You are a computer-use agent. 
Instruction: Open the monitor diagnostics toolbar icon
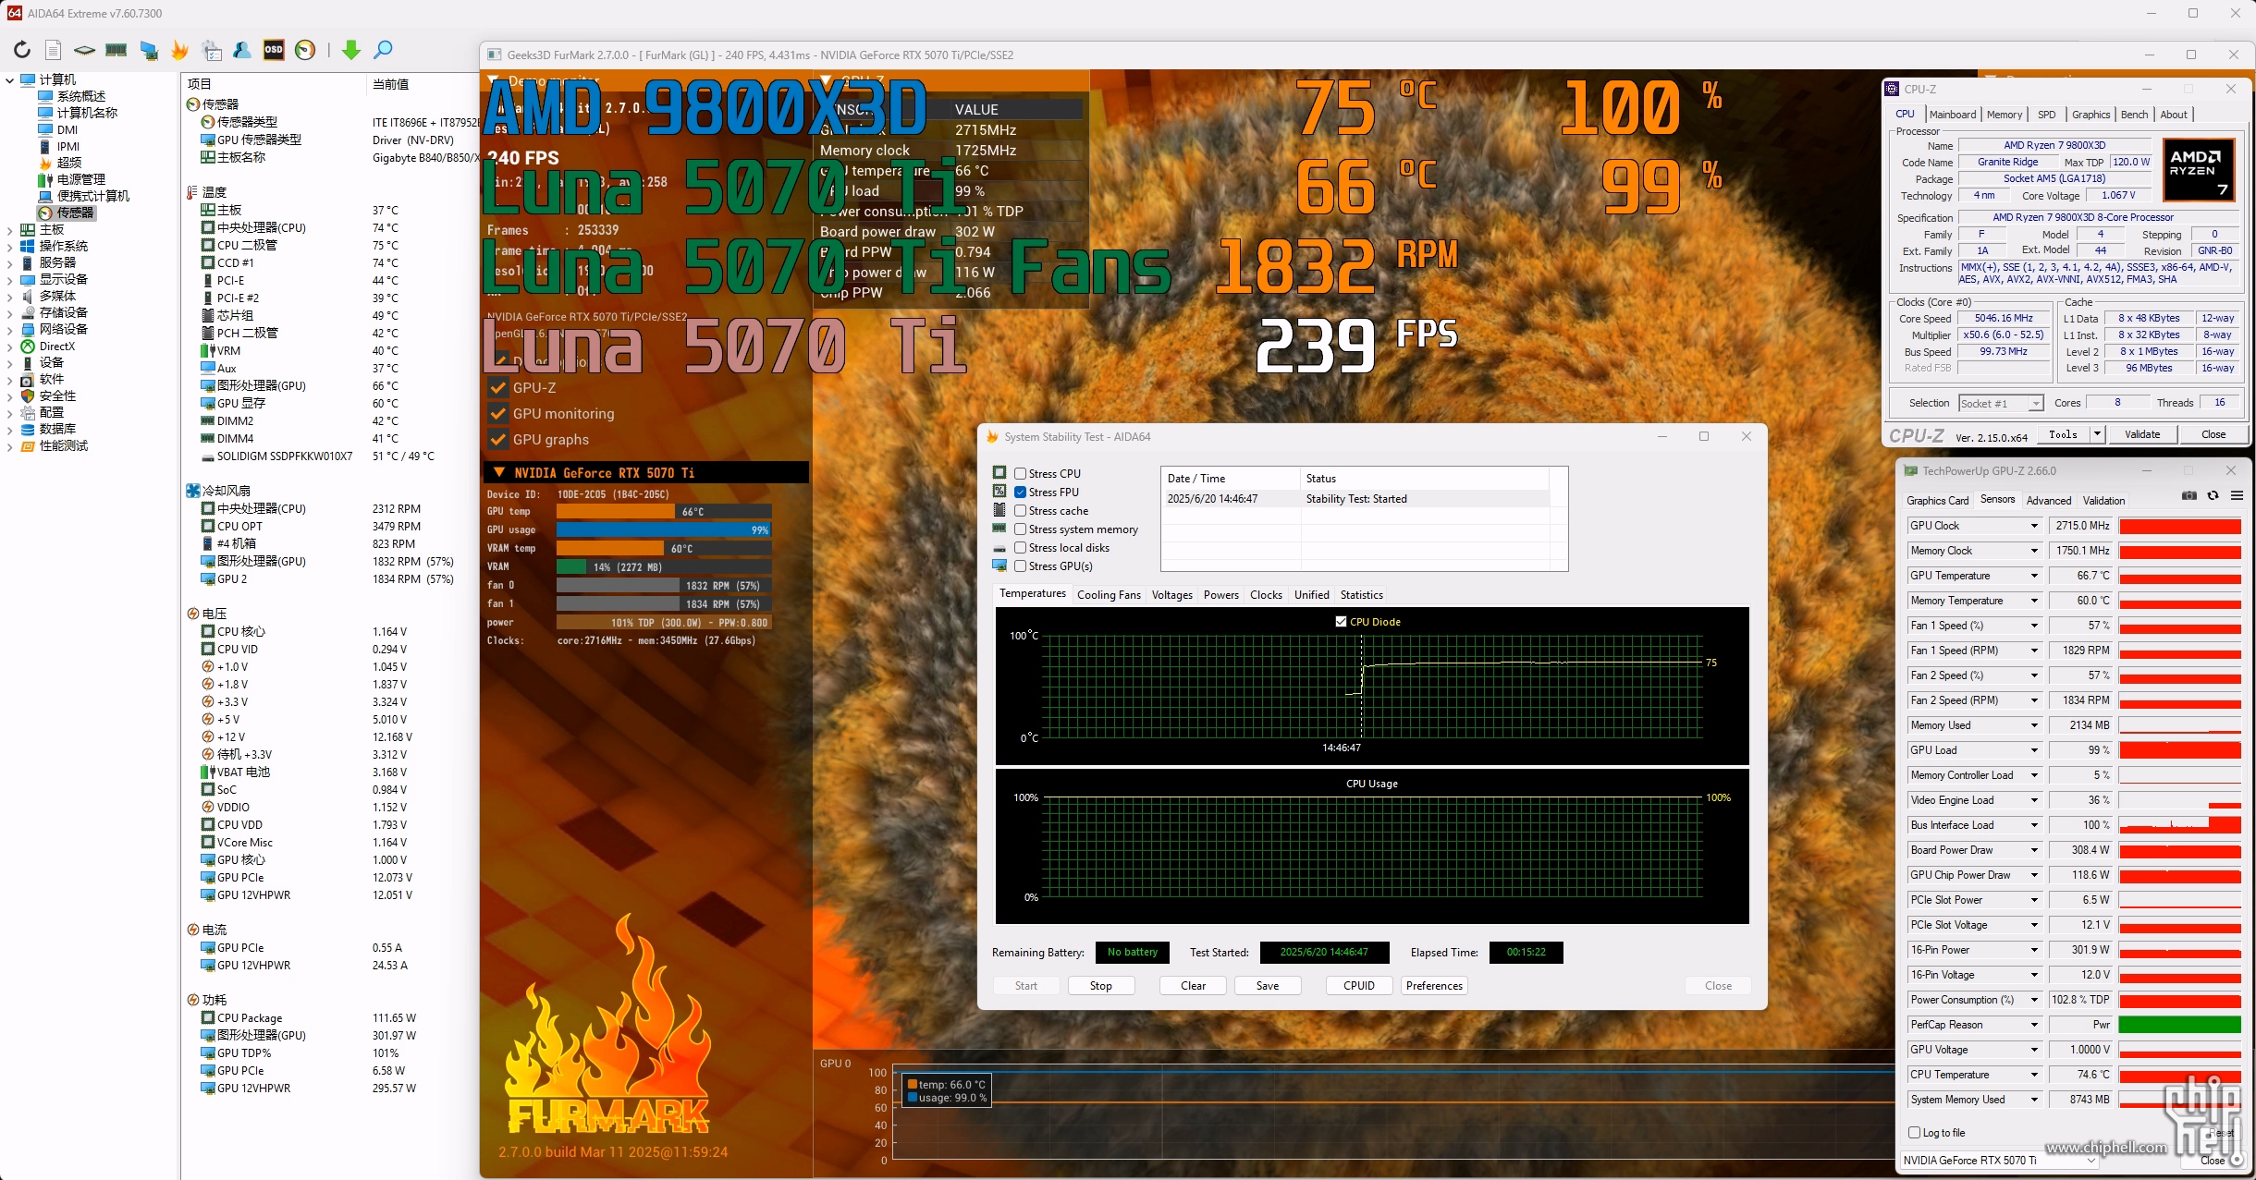coord(148,50)
